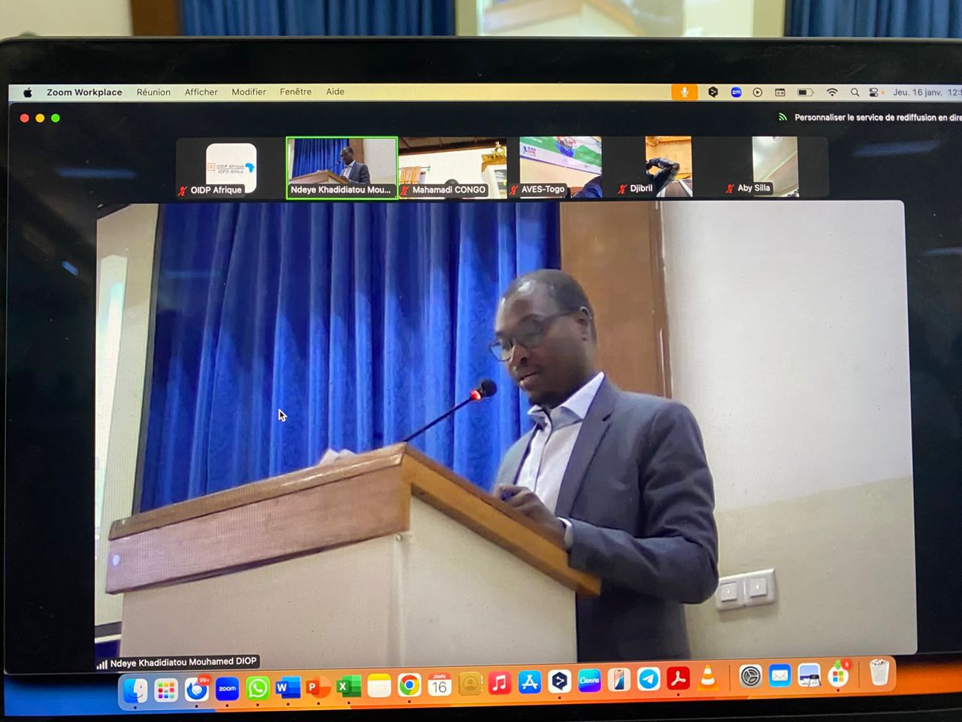
Task: Open the Zoom app in the dock
Action: 227,687
